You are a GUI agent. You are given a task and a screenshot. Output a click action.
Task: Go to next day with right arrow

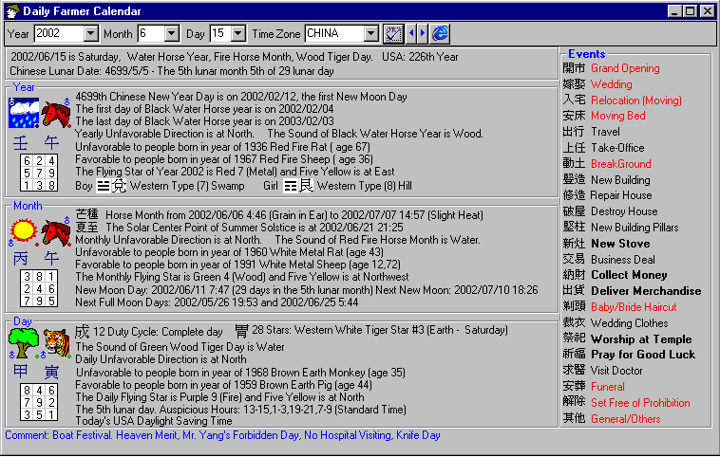[423, 33]
